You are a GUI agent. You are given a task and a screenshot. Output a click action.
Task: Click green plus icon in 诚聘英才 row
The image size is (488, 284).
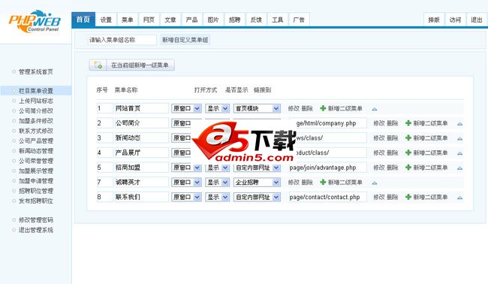pyautogui.click(x=323, y=182)
